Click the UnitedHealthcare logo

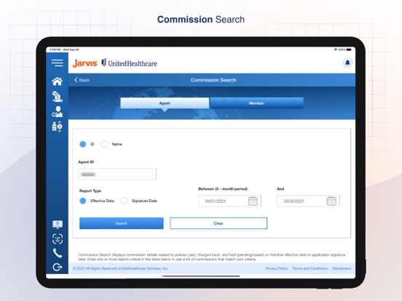click(x=129, y=63)
